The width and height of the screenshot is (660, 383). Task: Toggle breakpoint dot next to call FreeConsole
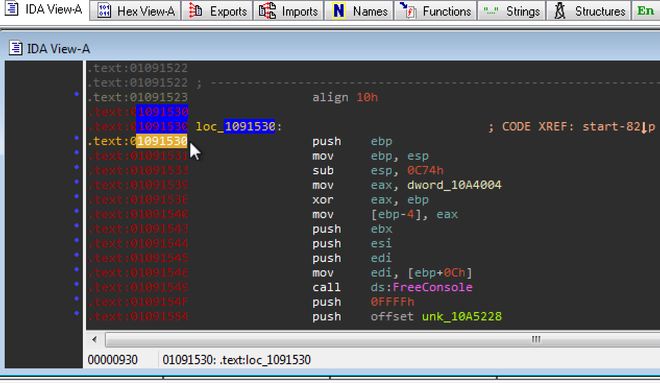point(77,284)
